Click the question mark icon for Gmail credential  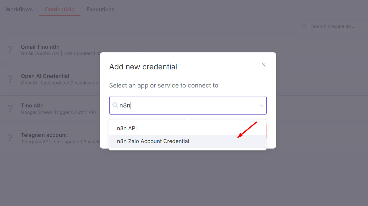[x=10, y=49]
